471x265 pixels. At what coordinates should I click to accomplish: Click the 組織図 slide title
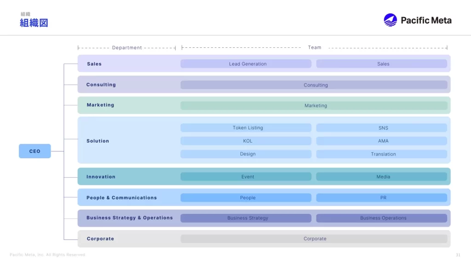click(34, 23)
